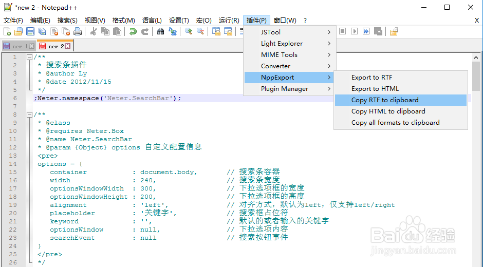
Task: Collapse the comment fold at line 1
Action: point(29,57)
